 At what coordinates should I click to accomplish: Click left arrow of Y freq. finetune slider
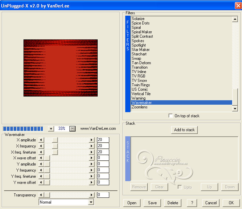[41, 176]
